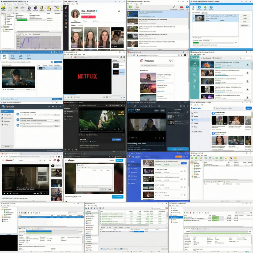Click the magnifier icon in Keeprix header
This screenshot has height=253, width=253.
(x=49, y=107)
